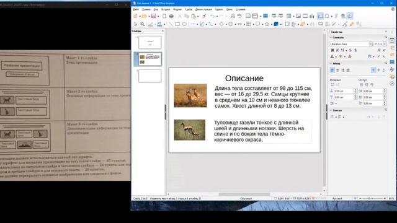
Task: Open the font size dropdown arrow
Action: click(x=385, y=44)
